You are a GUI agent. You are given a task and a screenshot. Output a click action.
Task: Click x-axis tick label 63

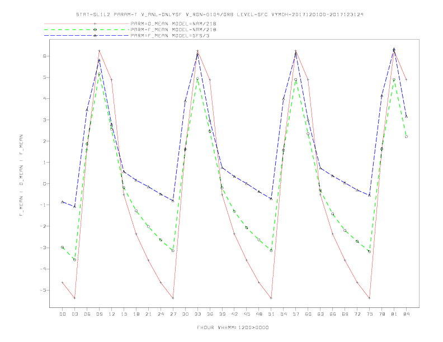(x=321, y=314)
